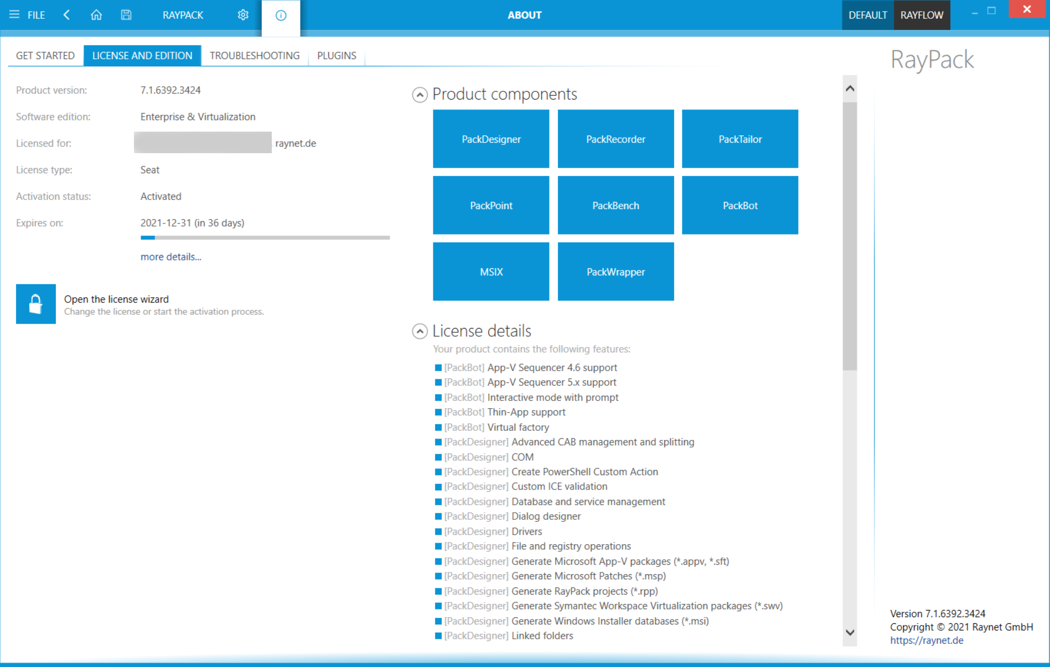This screenshot has width=1050, height=667.
Task: Switch to the RAYFLOW profile
Action: (922, 15)
